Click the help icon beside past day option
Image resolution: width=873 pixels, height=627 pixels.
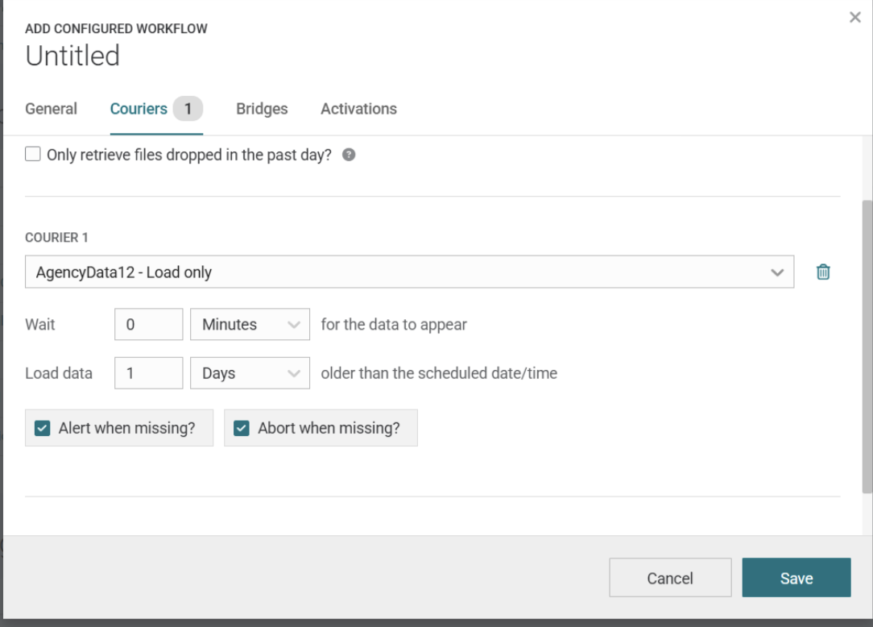click(349, 155)
